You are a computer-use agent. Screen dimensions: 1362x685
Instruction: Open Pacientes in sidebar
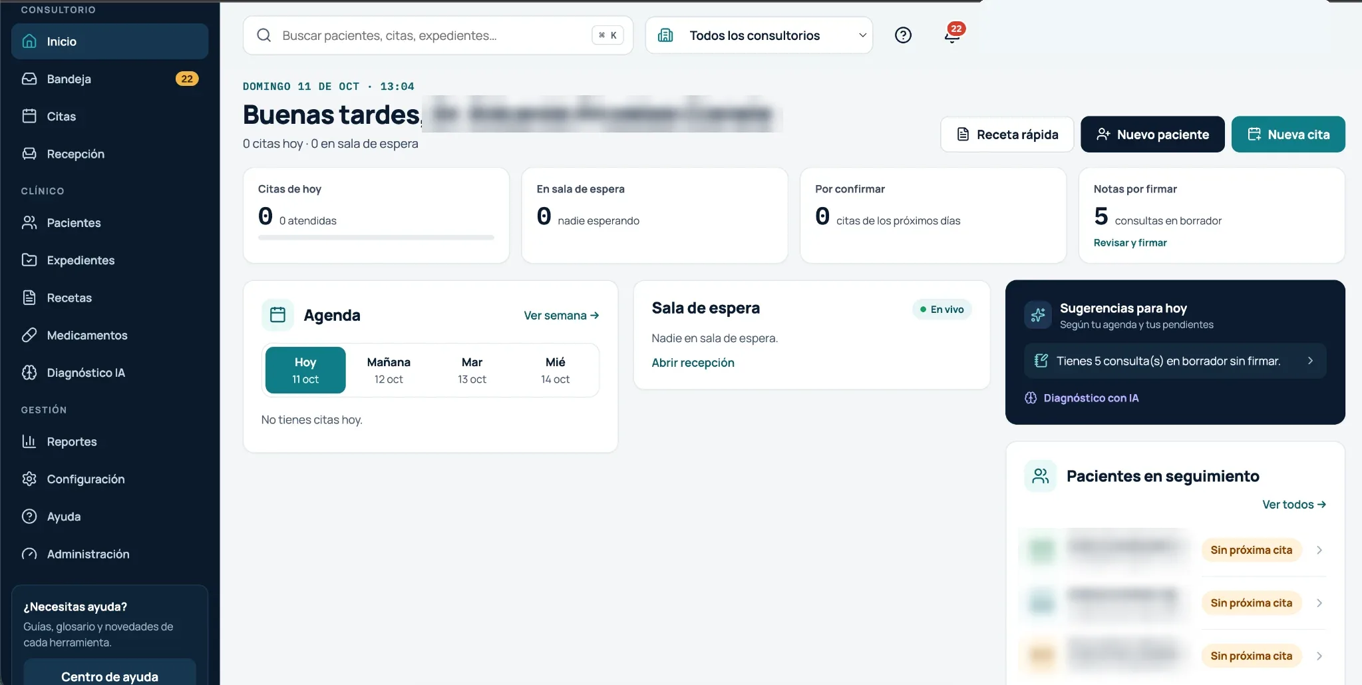[x=110, y=223]
